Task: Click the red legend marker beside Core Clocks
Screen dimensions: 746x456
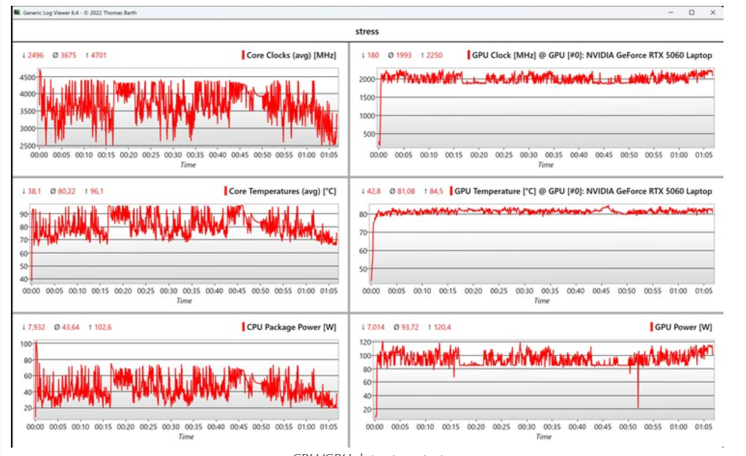Action: point(243,55)
